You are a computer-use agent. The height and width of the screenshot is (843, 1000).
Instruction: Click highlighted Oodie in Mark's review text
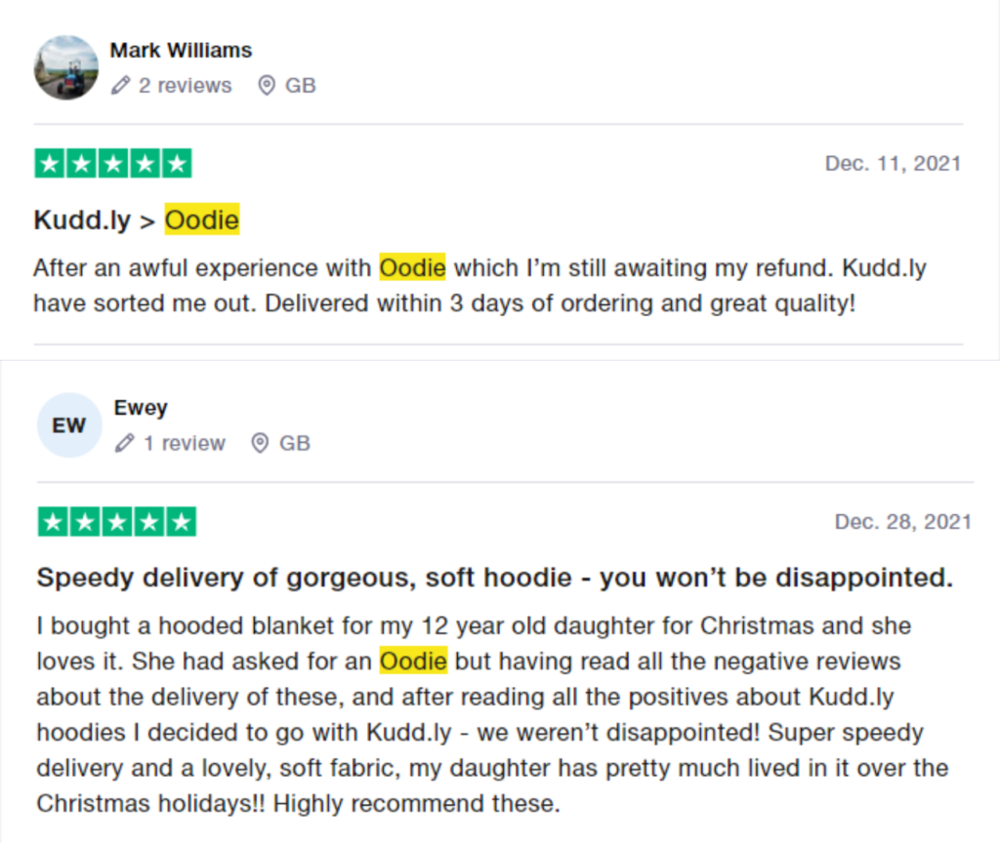pyautogui.click(x=412, y=267)
